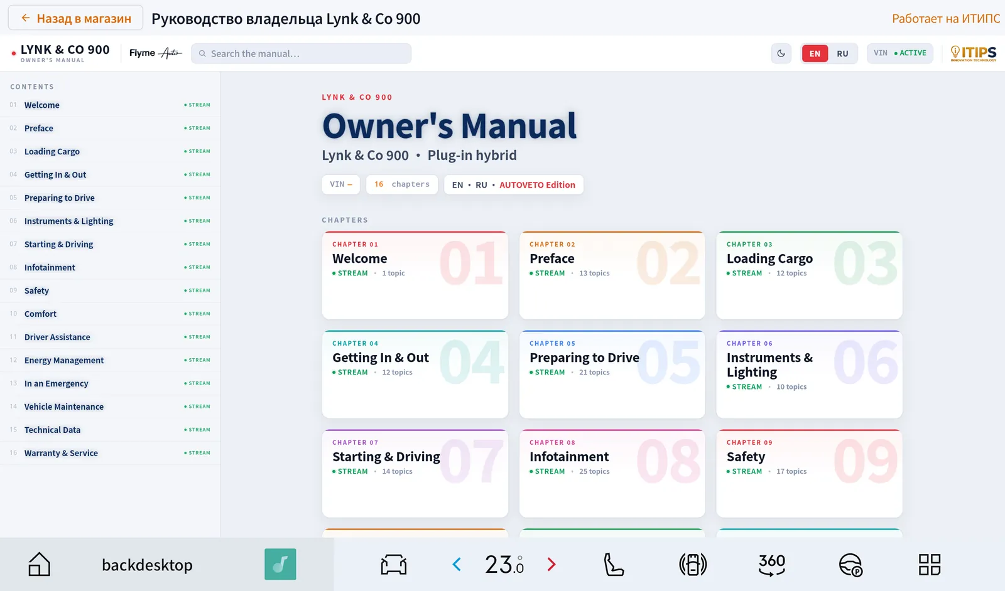Click the VIN ACTIVE status badge
The height and width of the screenshot is (591, 1005).
click(x=899, y=53)
